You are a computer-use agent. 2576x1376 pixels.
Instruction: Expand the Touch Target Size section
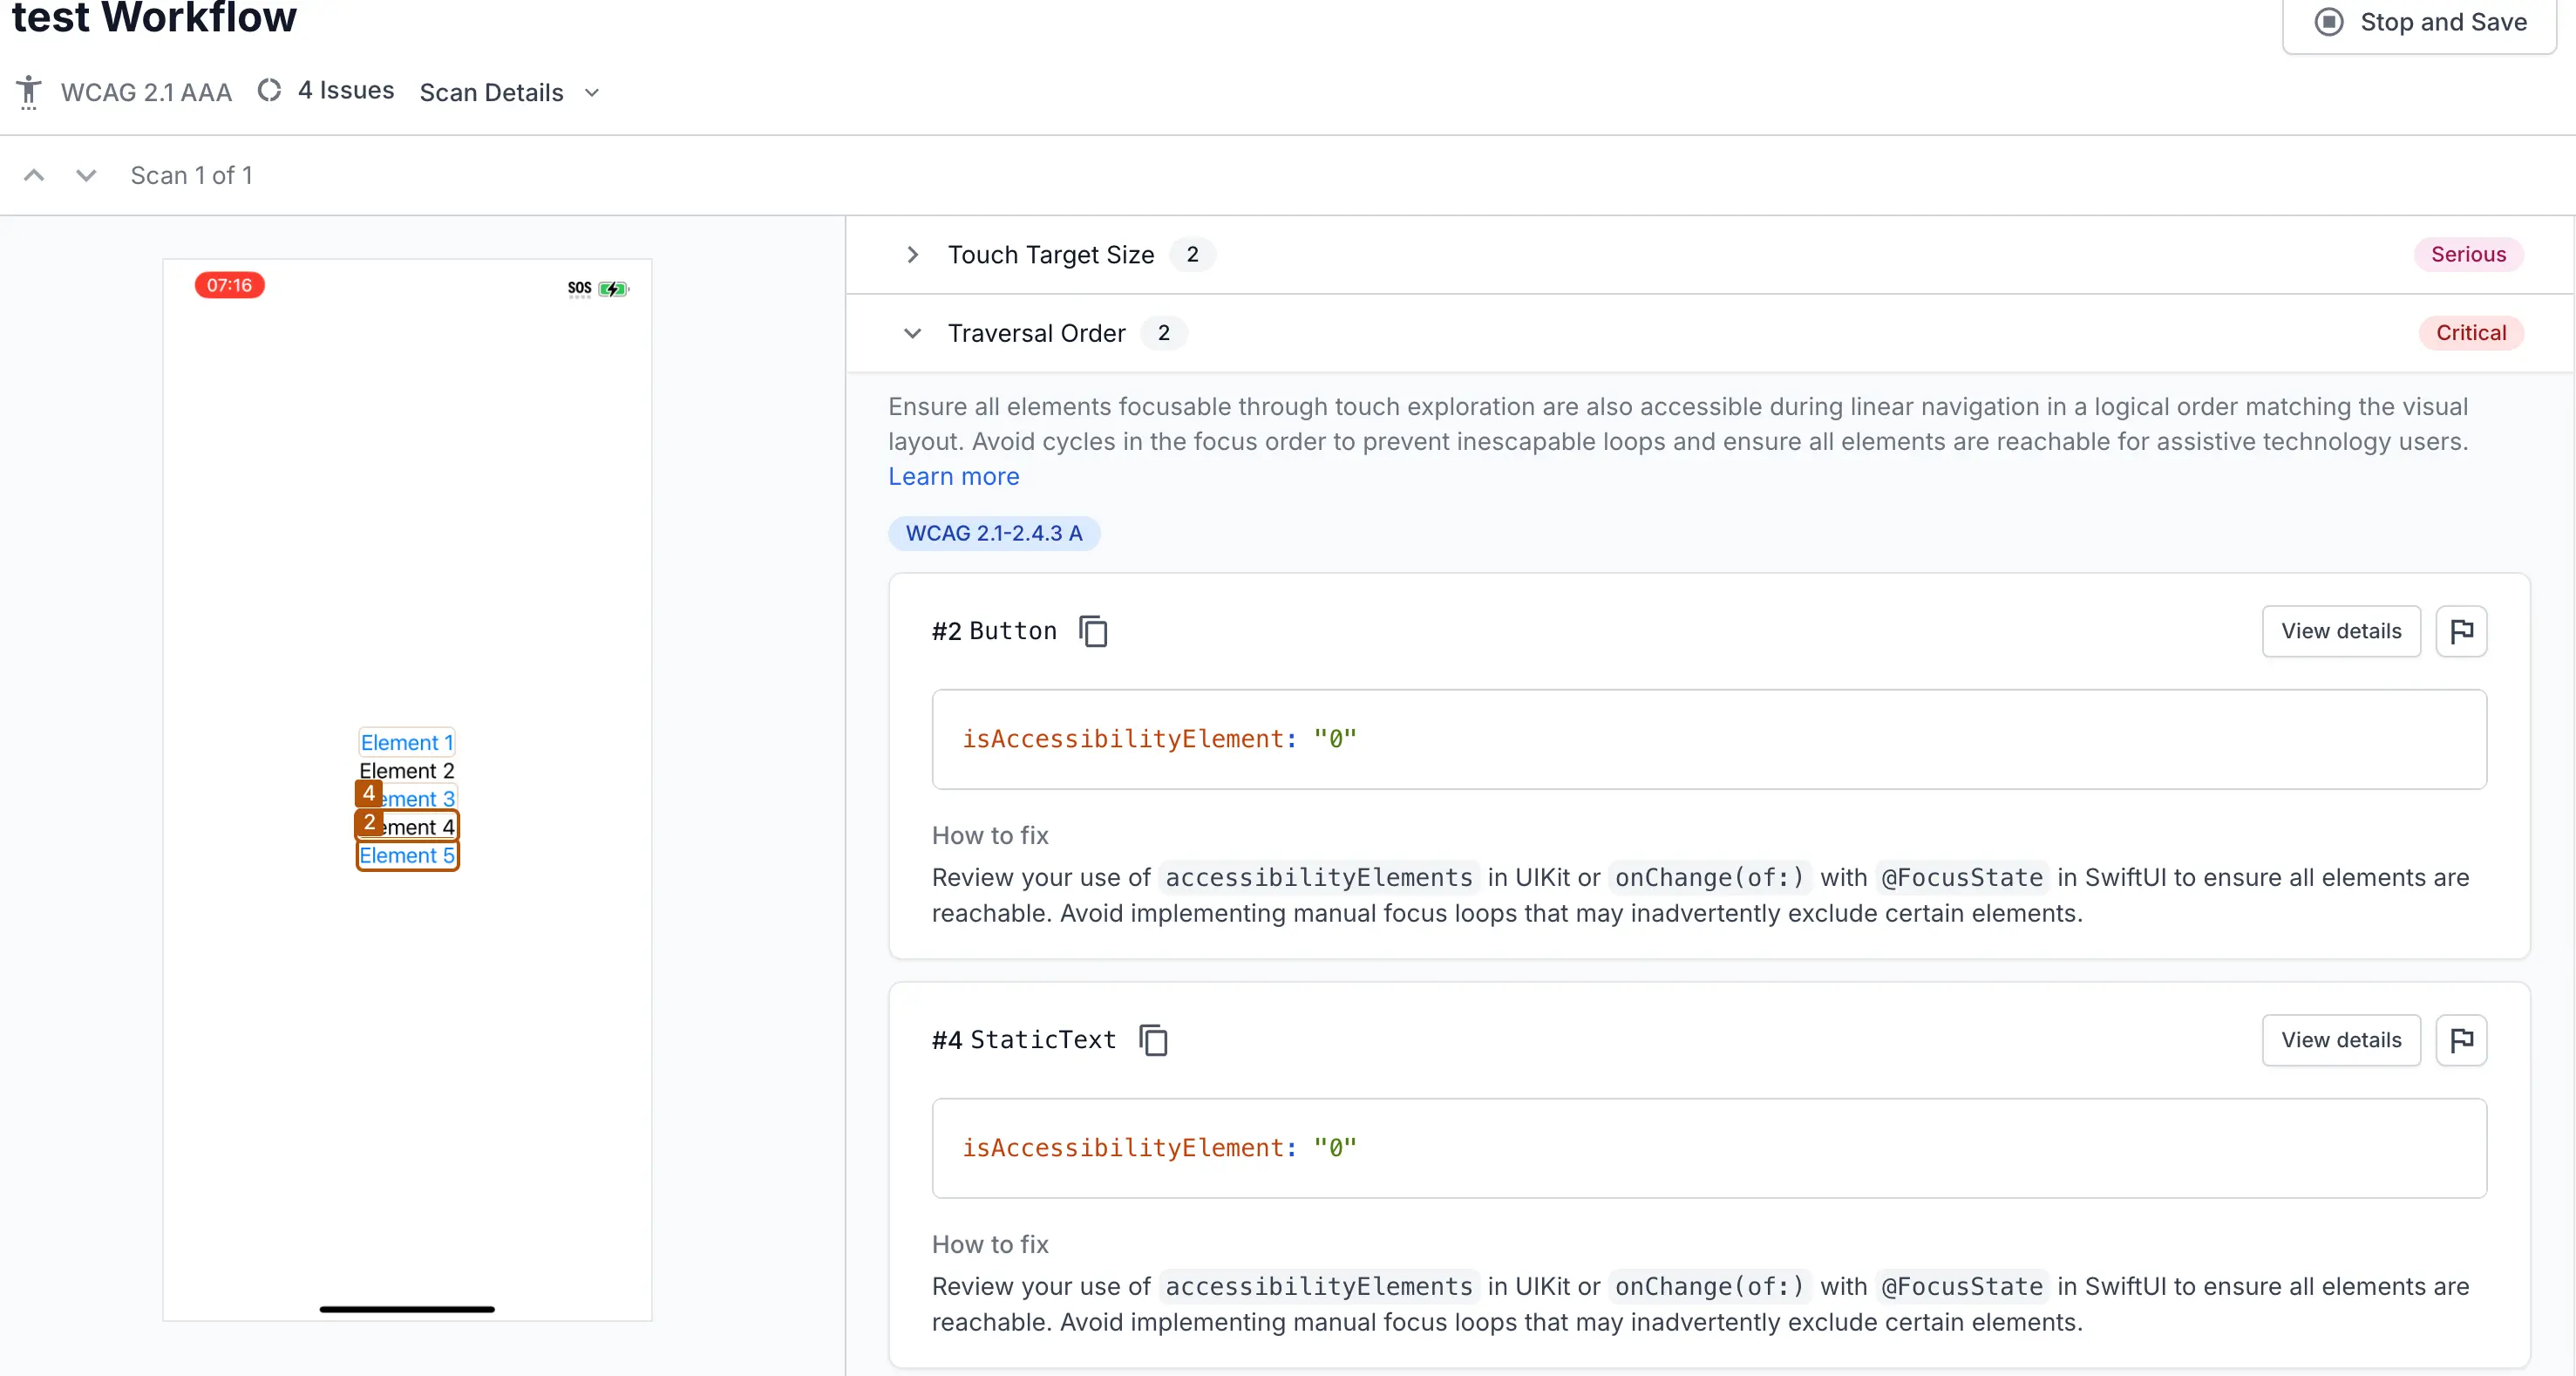pos(912,255)
